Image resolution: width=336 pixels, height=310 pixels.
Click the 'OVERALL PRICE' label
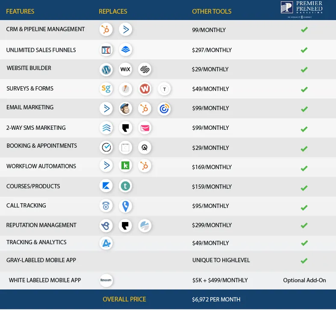[124, 299]
